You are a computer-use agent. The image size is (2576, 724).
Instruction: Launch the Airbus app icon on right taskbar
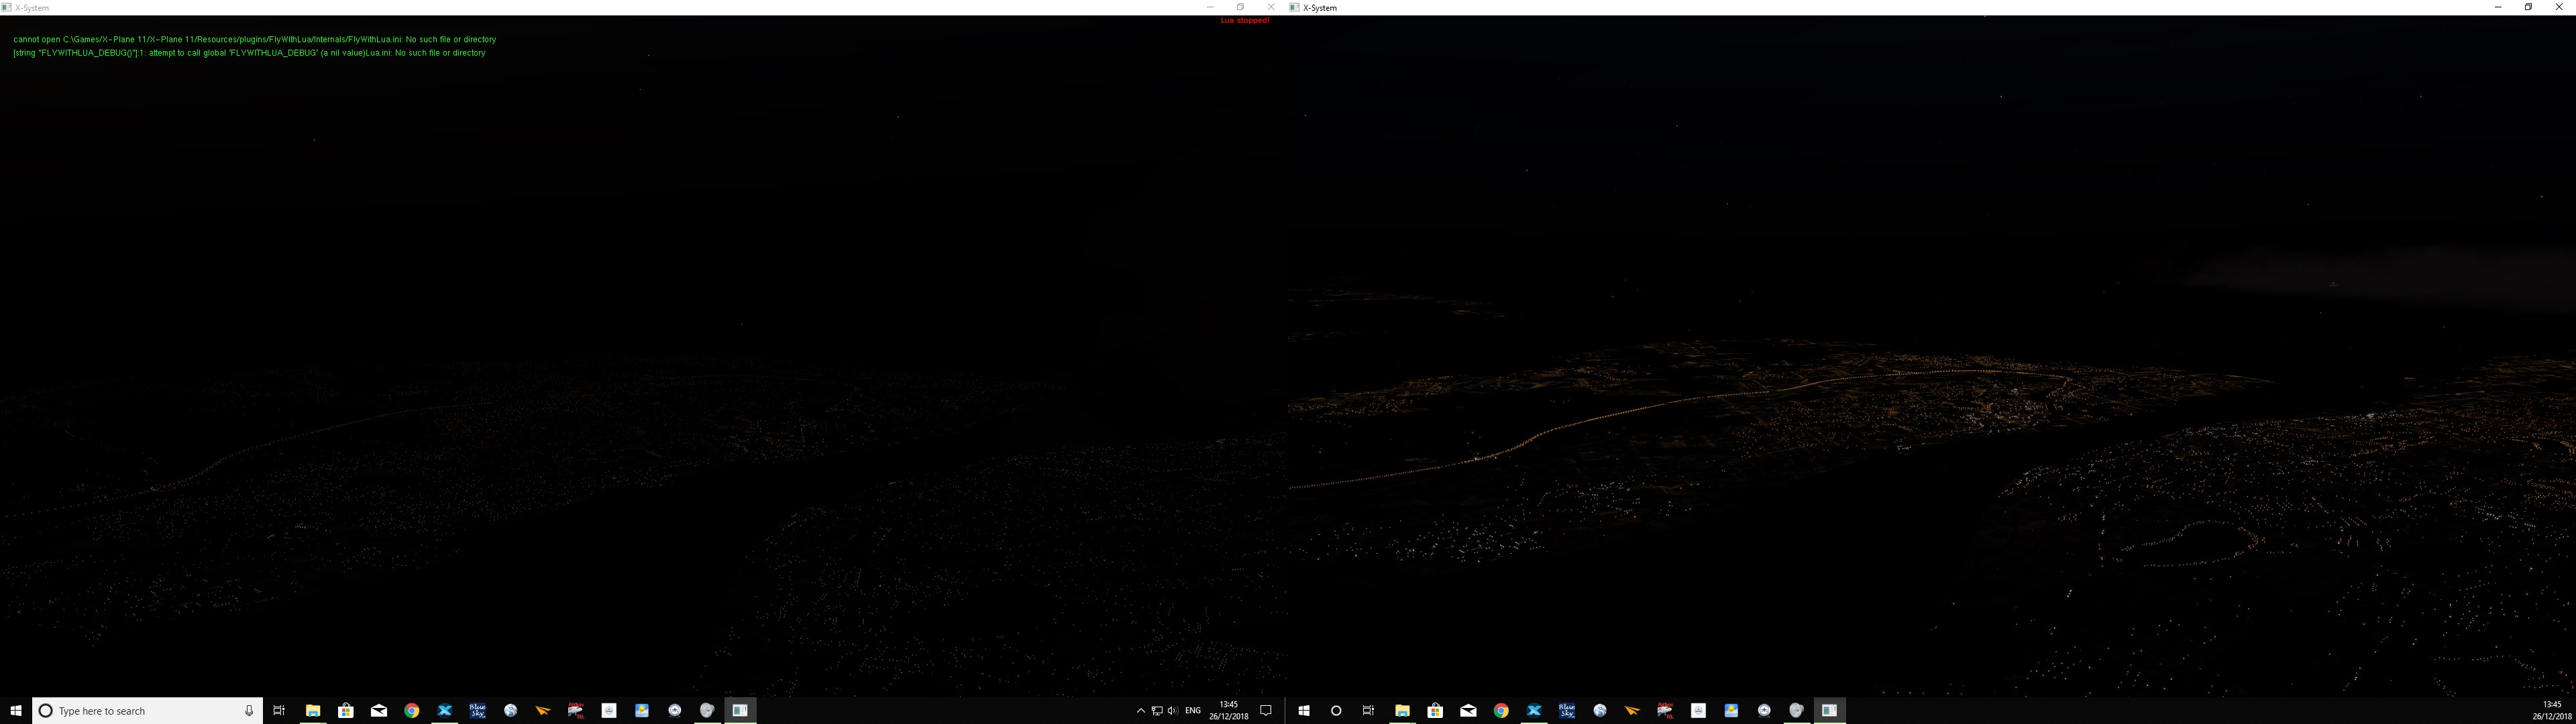1665,710
